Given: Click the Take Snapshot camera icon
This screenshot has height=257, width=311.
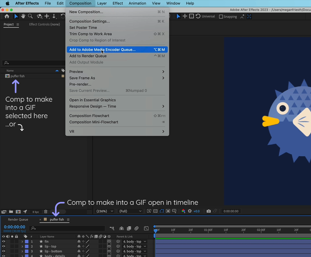Looking at the screenshot, I should [209, 211].
